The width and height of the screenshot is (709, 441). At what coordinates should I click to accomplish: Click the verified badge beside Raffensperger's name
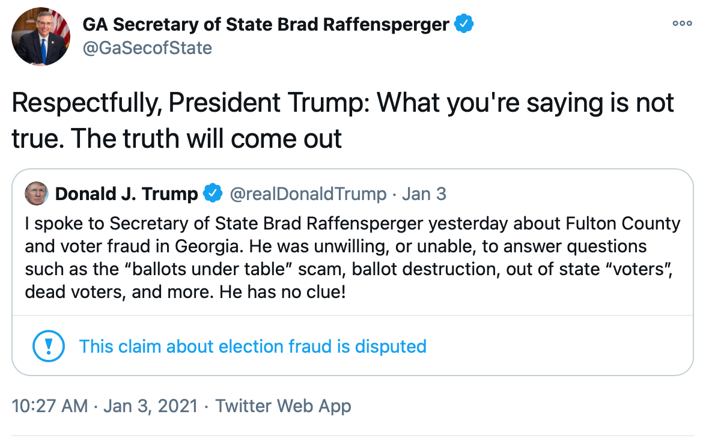point(463,25)
